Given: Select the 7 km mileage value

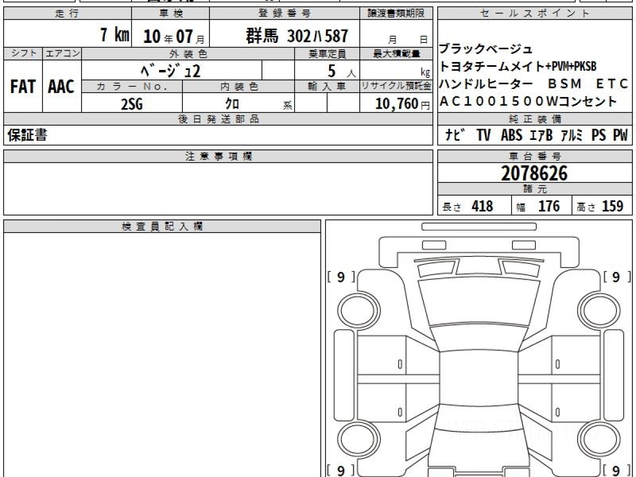Looking at the screenshot, I should coord(115,36).
